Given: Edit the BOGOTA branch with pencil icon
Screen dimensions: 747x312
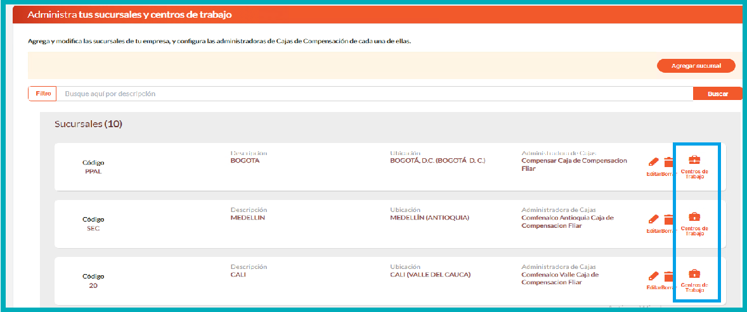Looking at the screenshot, I should 653,163.
